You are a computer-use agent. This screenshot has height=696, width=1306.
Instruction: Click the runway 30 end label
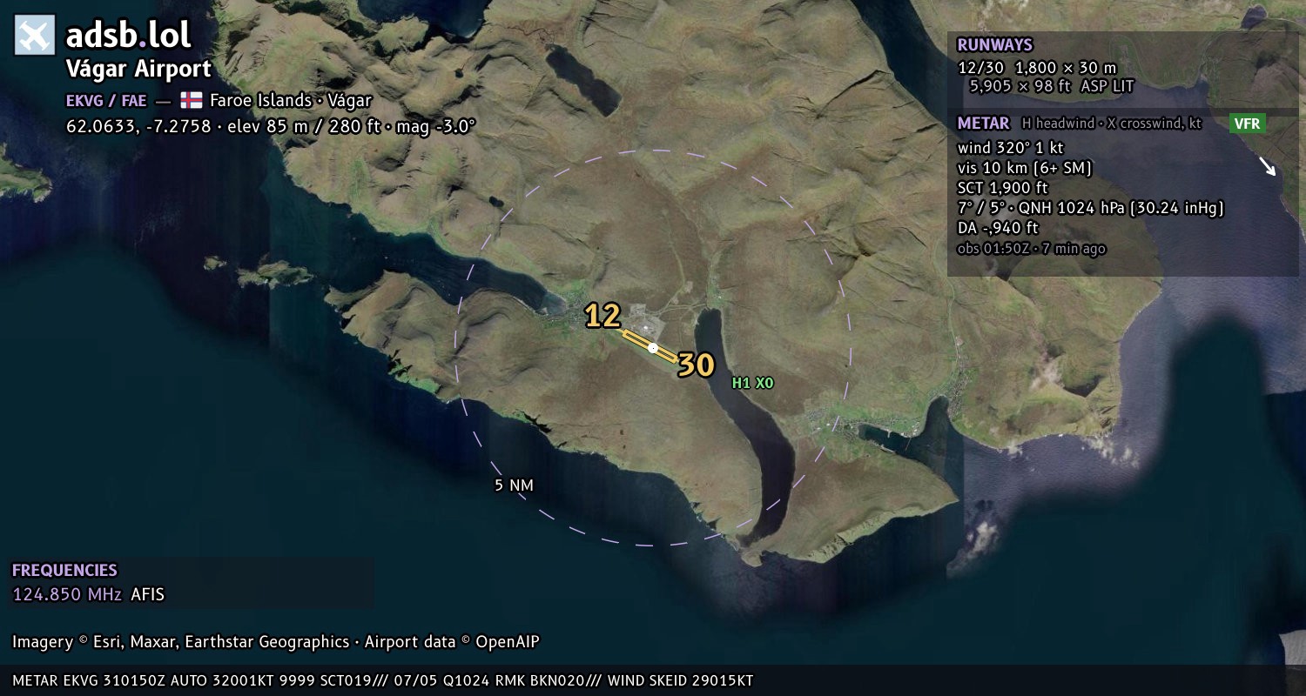tap(697, 365)
